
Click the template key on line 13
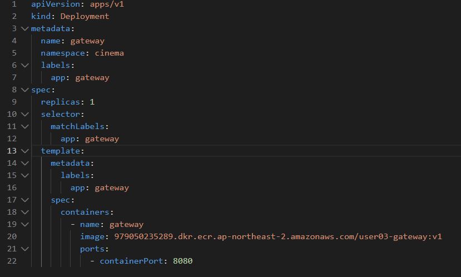(60, 151)
